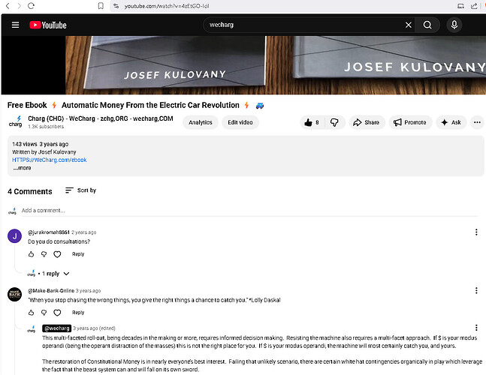Screen dimensions: 486x375
Task: Expand the description with ...more
Action: pos(22,168)
